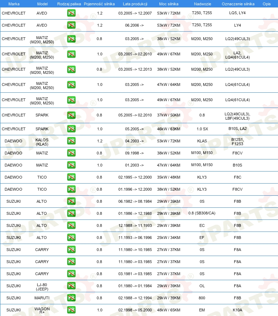Screen dimensions: 278x316
Task: Select the LA2, LQ4(61CUL4) engine cell
Action: (237, 55)
